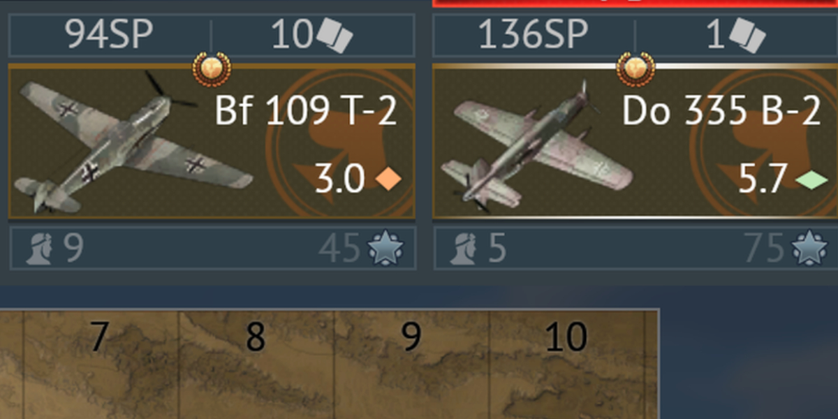Screen dimensions: 838x419
Task: Click the backup cards icon next to 10
Action: coord(334,36)
